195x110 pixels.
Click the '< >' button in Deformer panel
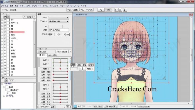[x=11, y=81]
